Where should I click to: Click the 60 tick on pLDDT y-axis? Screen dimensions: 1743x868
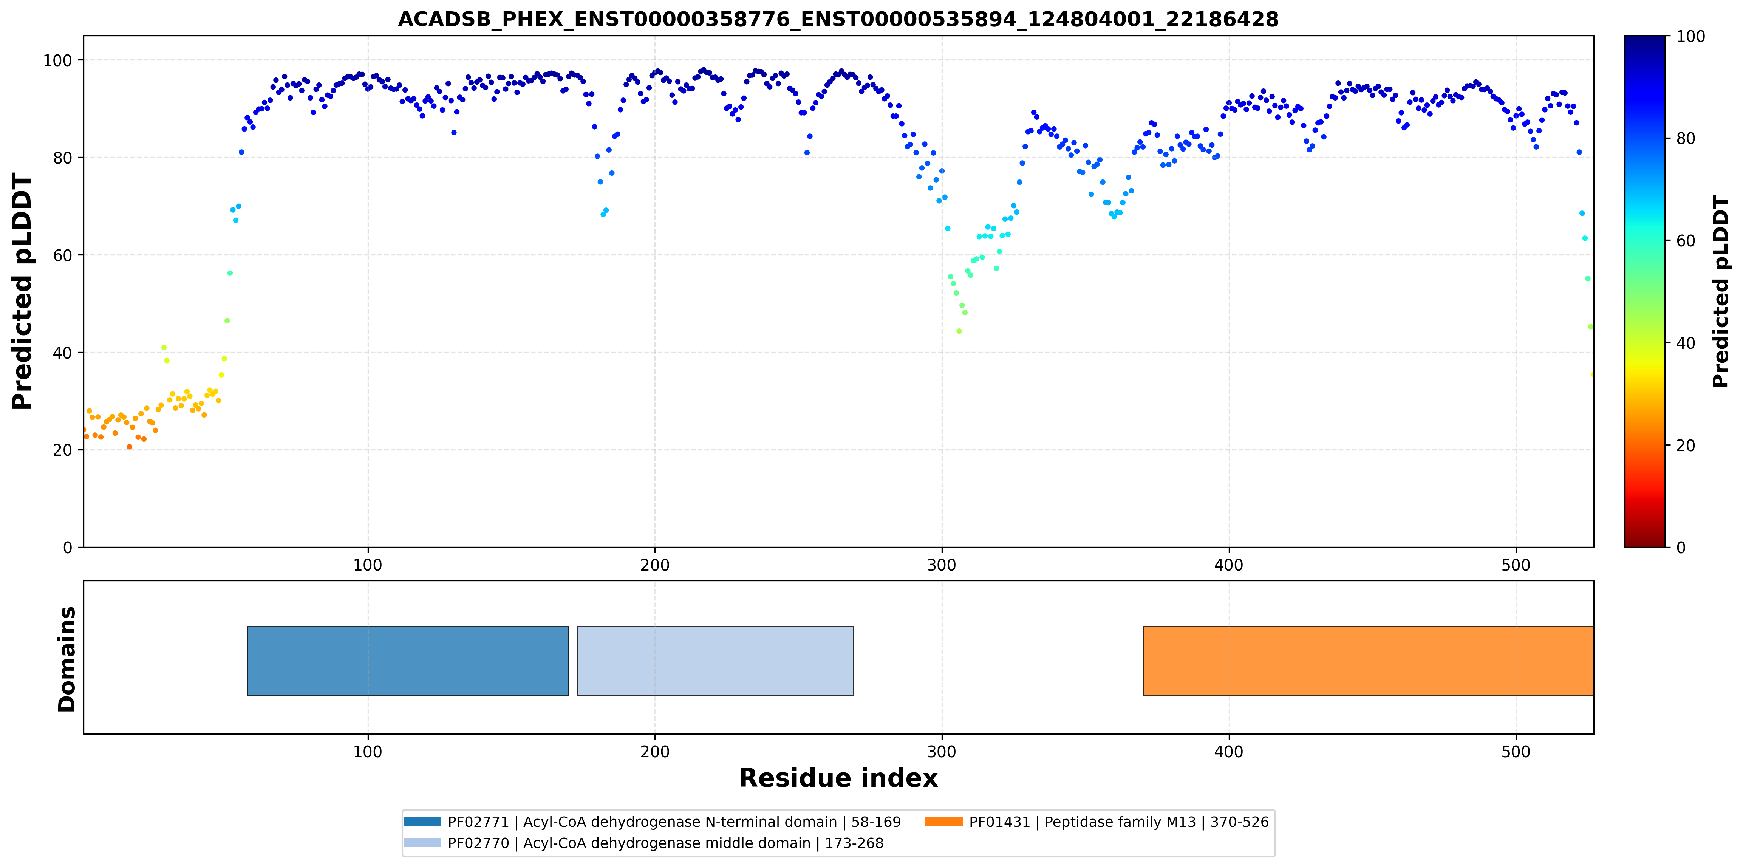click(x=62, y=255)
